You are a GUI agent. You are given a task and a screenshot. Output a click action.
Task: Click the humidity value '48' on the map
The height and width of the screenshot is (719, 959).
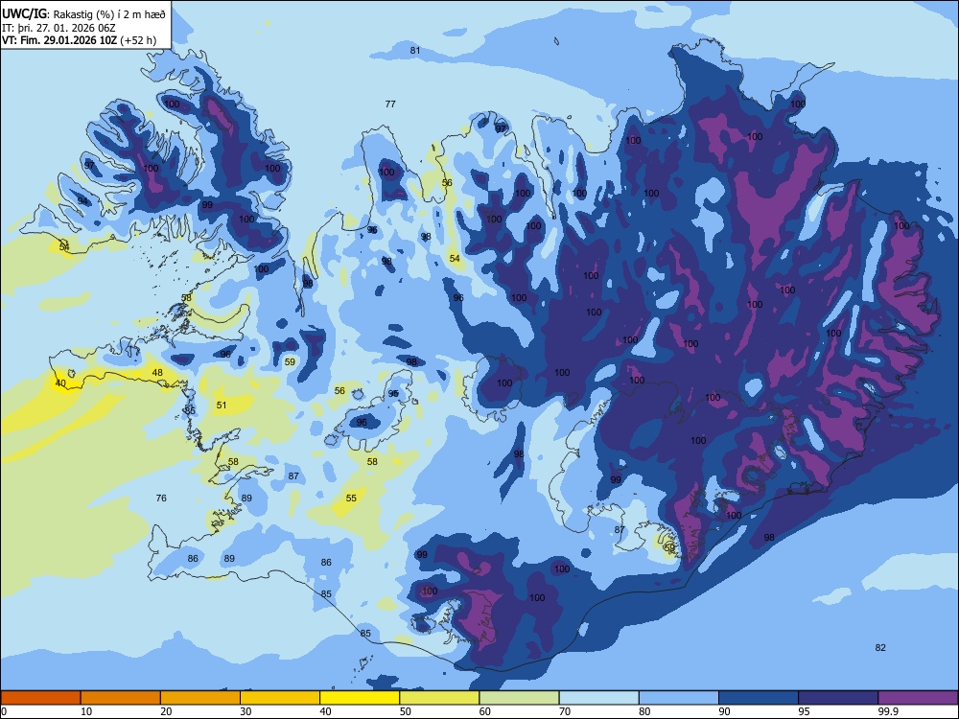157,372
